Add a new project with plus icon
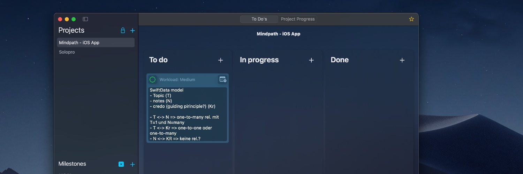Viewport: 523px width, 174px height. (x=132, y=31)
